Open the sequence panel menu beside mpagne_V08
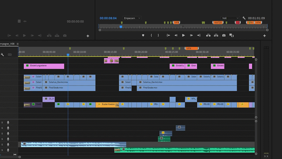 coord(18,44)
